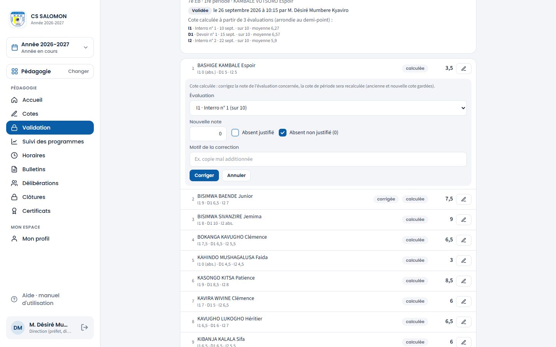Click the CS SALOMON school logo
This screenshot has height=347, width=556.
(x=18, y=19)
